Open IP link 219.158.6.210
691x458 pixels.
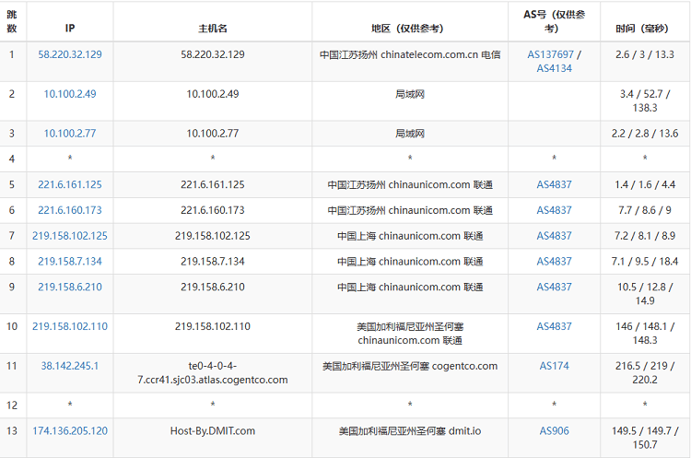click(x=70, y=287)
